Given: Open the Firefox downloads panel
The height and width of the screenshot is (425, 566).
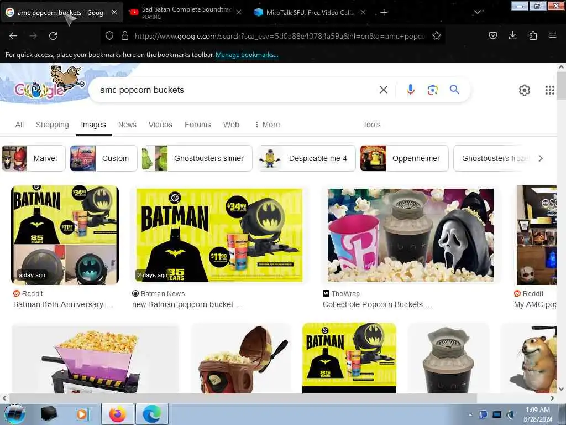Looking at the screenshot, I should [512, 36].
